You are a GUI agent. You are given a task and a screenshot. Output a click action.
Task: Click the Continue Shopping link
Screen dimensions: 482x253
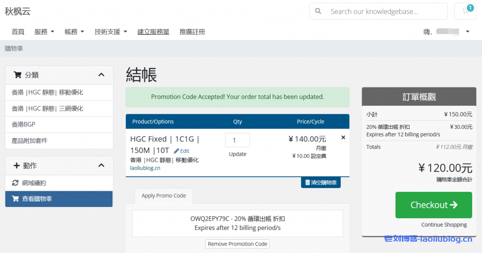[444, 225]
